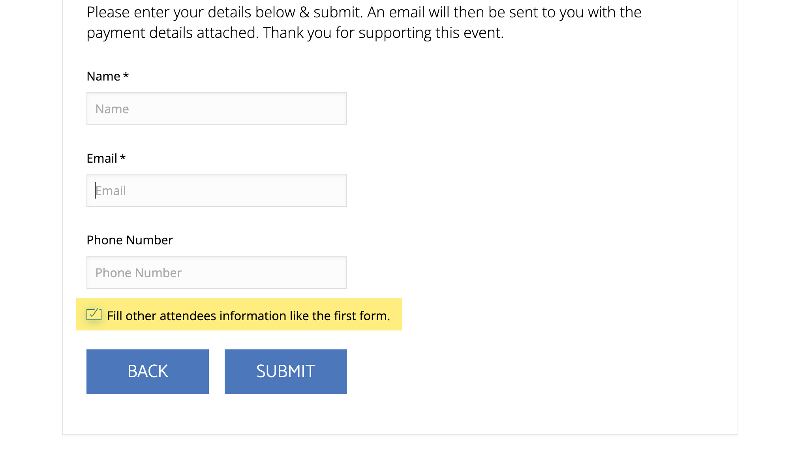Click the "Fill other attendees information" label text
The height and width of the screenshot is (471, 794).
(x=248, y=316)
